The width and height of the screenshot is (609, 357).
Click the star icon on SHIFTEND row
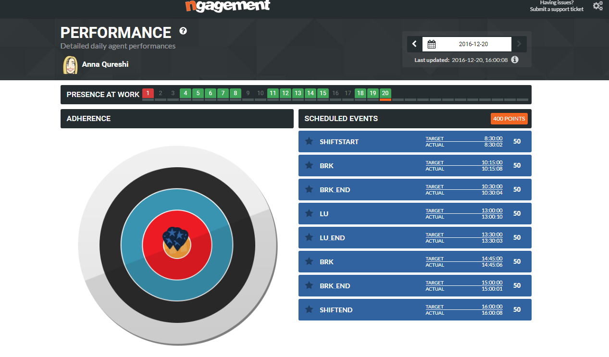pos(310,310)
